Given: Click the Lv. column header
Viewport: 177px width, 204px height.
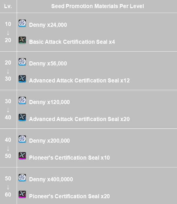Looking at the screenshot, I should (8, 6).
